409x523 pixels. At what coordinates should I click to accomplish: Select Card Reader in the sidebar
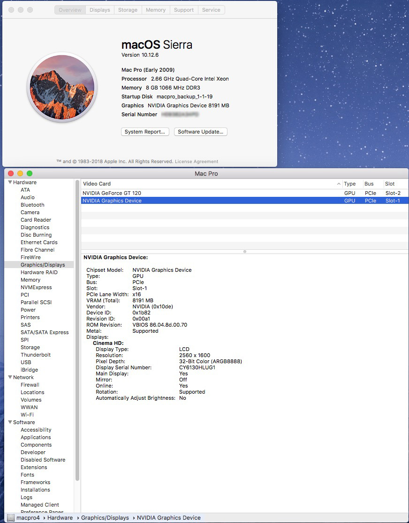[36, 220]
